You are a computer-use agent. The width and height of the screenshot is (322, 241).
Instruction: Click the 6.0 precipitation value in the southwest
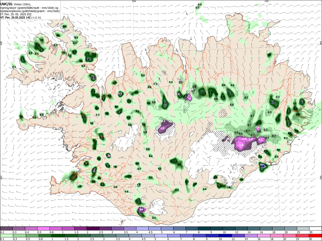point(94,170)
